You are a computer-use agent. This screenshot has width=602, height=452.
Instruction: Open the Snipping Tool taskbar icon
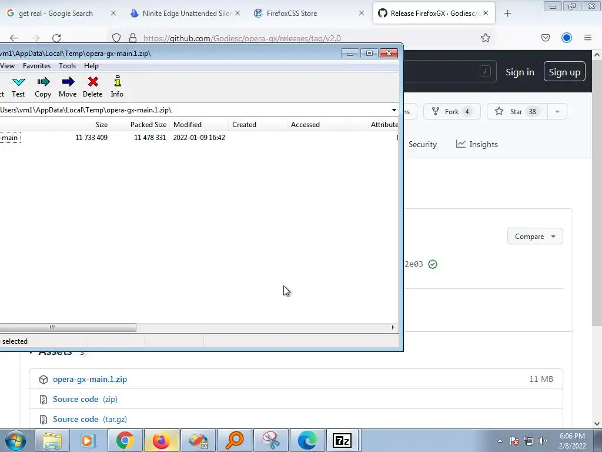pos(271,440)
